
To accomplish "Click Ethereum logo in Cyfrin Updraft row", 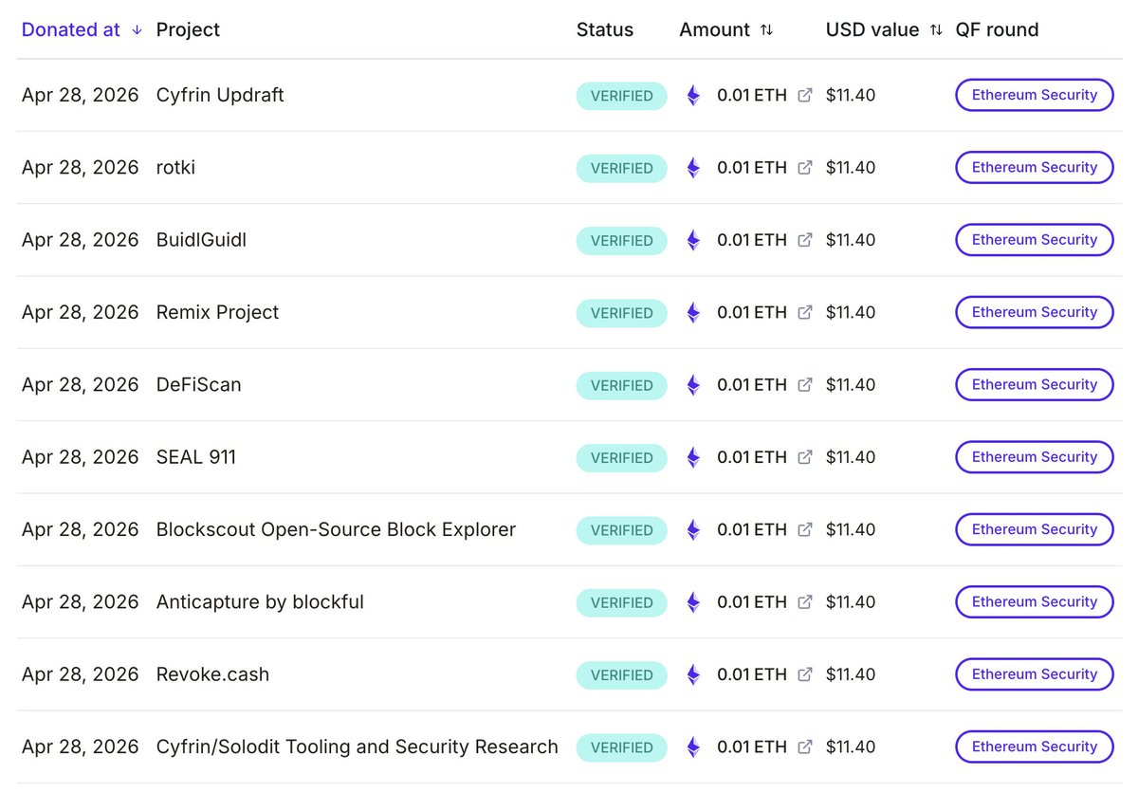I will click(x=693, y=96).
